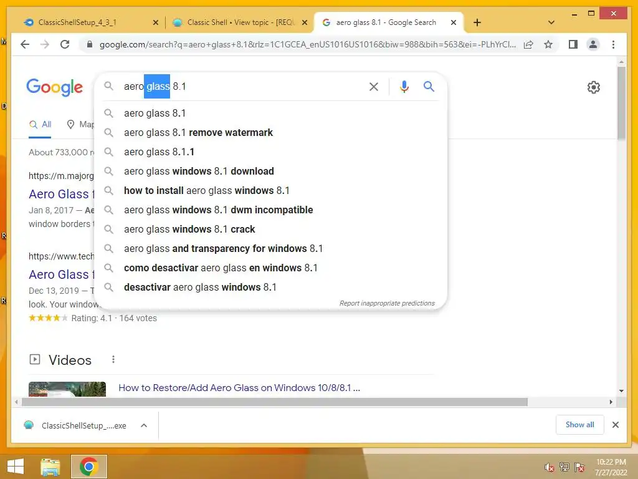The image size is (638, 479).
Task: Choose suggestion 'aero glass 8.1'
Action: [270, 114]
